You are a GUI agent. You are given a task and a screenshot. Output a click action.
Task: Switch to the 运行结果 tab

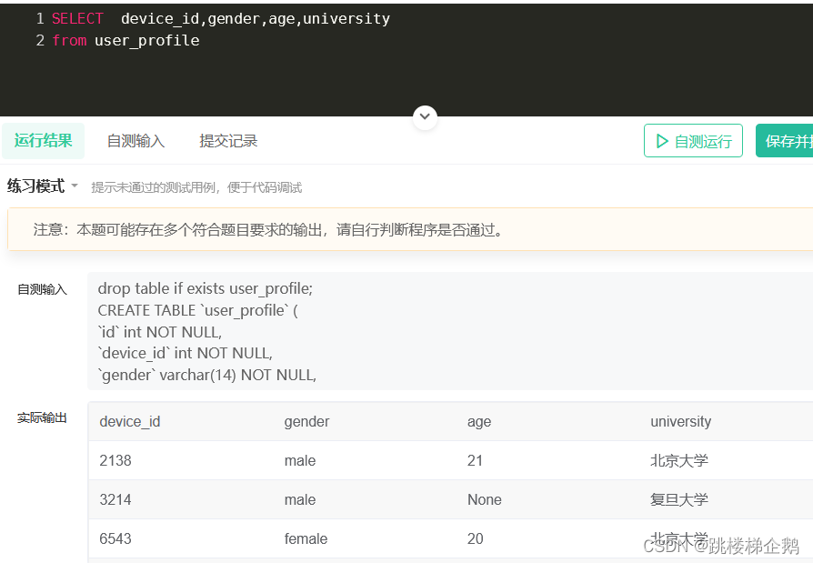pyautogui.click(x=43, y=141)
